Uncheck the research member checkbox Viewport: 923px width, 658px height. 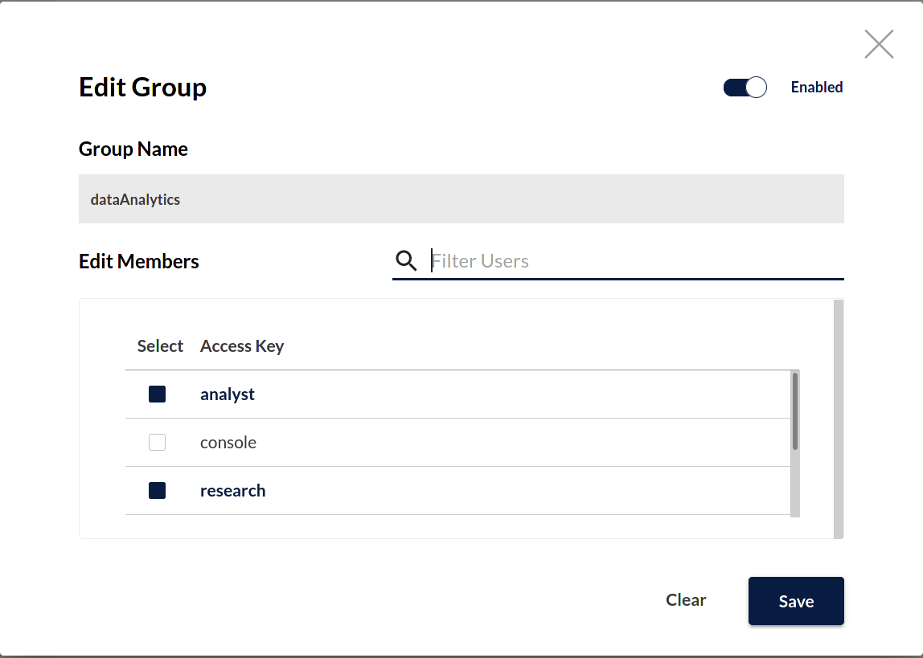(157, 490)
